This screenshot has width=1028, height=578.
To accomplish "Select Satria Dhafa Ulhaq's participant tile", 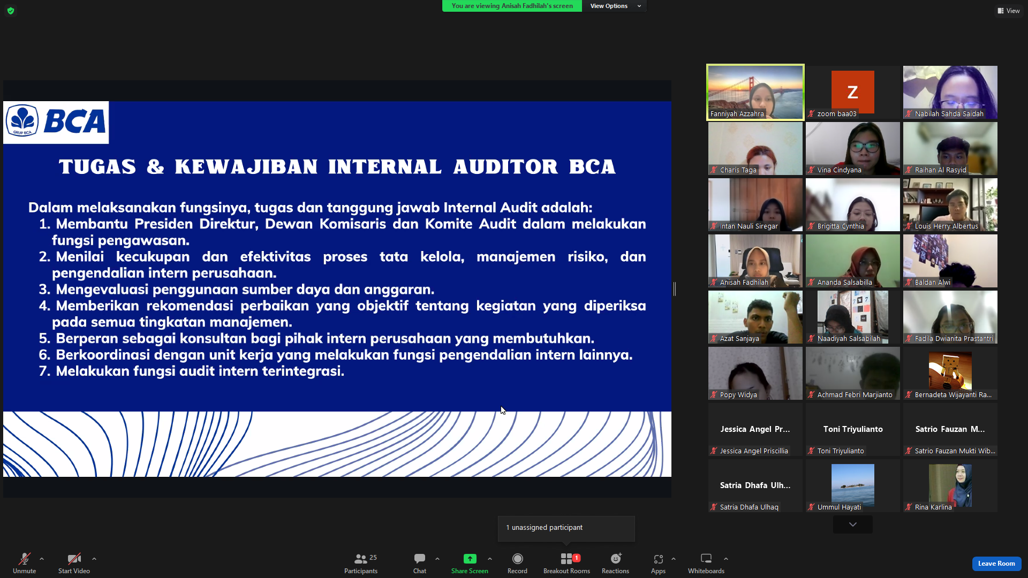I will (755, 485).
